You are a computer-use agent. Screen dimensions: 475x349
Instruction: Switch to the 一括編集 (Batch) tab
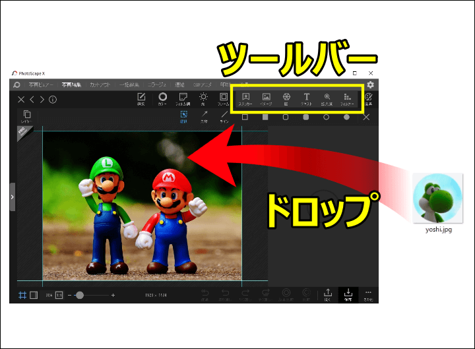(129, 85)
